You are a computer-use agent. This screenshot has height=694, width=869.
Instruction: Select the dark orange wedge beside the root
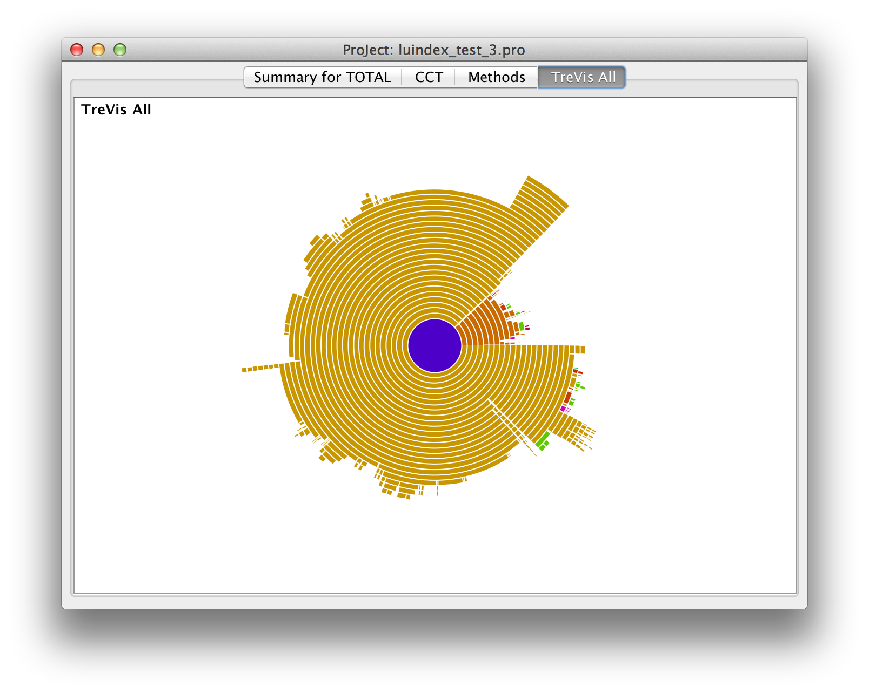(x=481, y=328)
